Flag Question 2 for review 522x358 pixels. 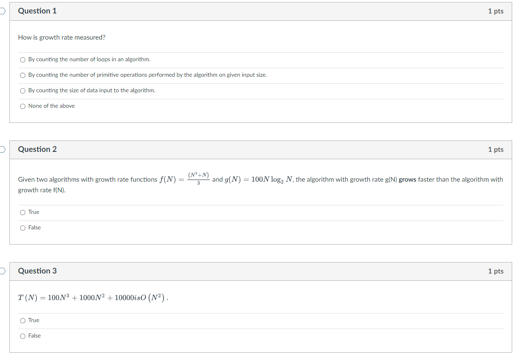(x=2, y=149)
